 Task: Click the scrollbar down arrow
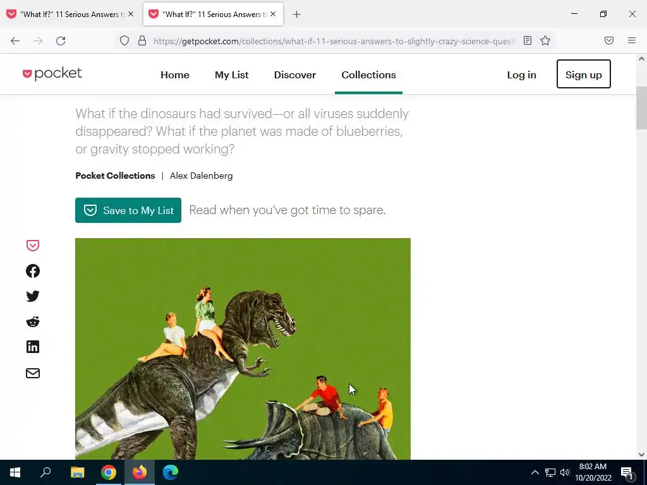tap(641, 455)
